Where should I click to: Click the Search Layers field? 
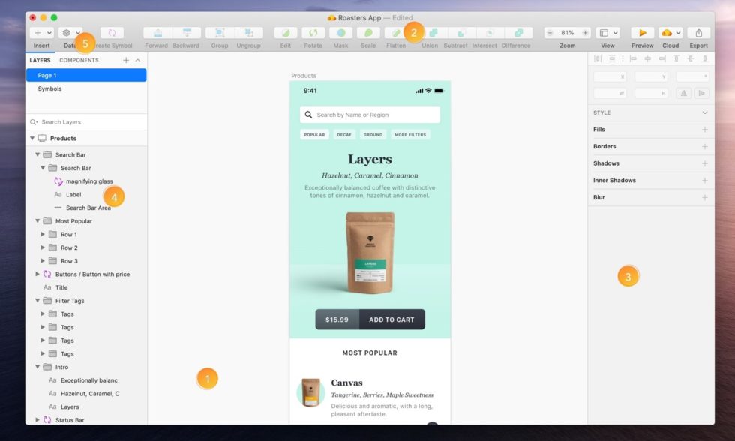pos(86,121)
